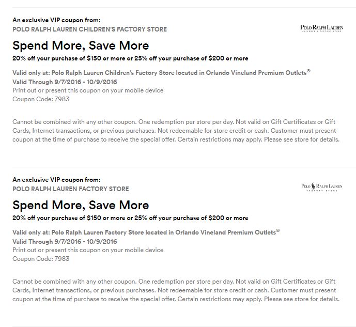
Task: Click the second An exclusive VIP coupon from label
Action: [x=53, y=179]
